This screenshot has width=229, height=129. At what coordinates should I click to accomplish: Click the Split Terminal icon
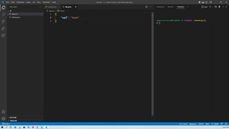pyautogui.click(x=215, y=7)
